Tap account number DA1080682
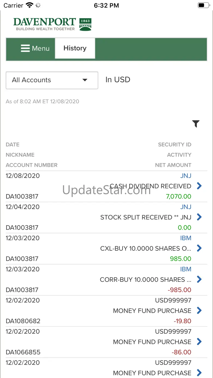 pos(23,321)
